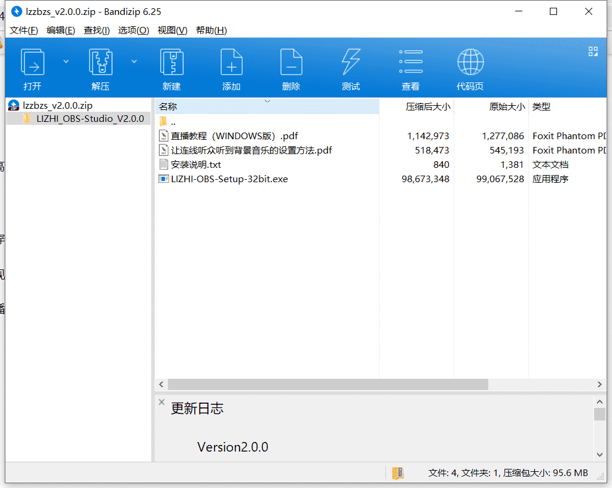Click the exe icon of LIZHI-OBS-Setup-32bit.exe
Viewport: 612px width, 488px height.
coord(164,179)
